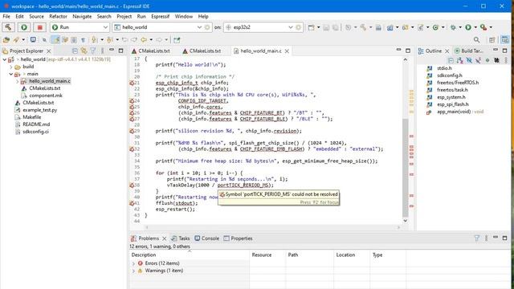Open the Navigate menu

82,16
